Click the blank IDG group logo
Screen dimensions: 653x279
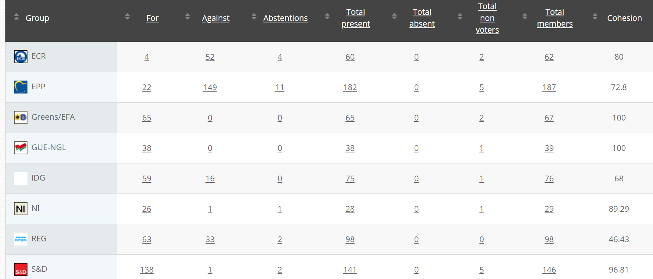click(x=21, y=178)
